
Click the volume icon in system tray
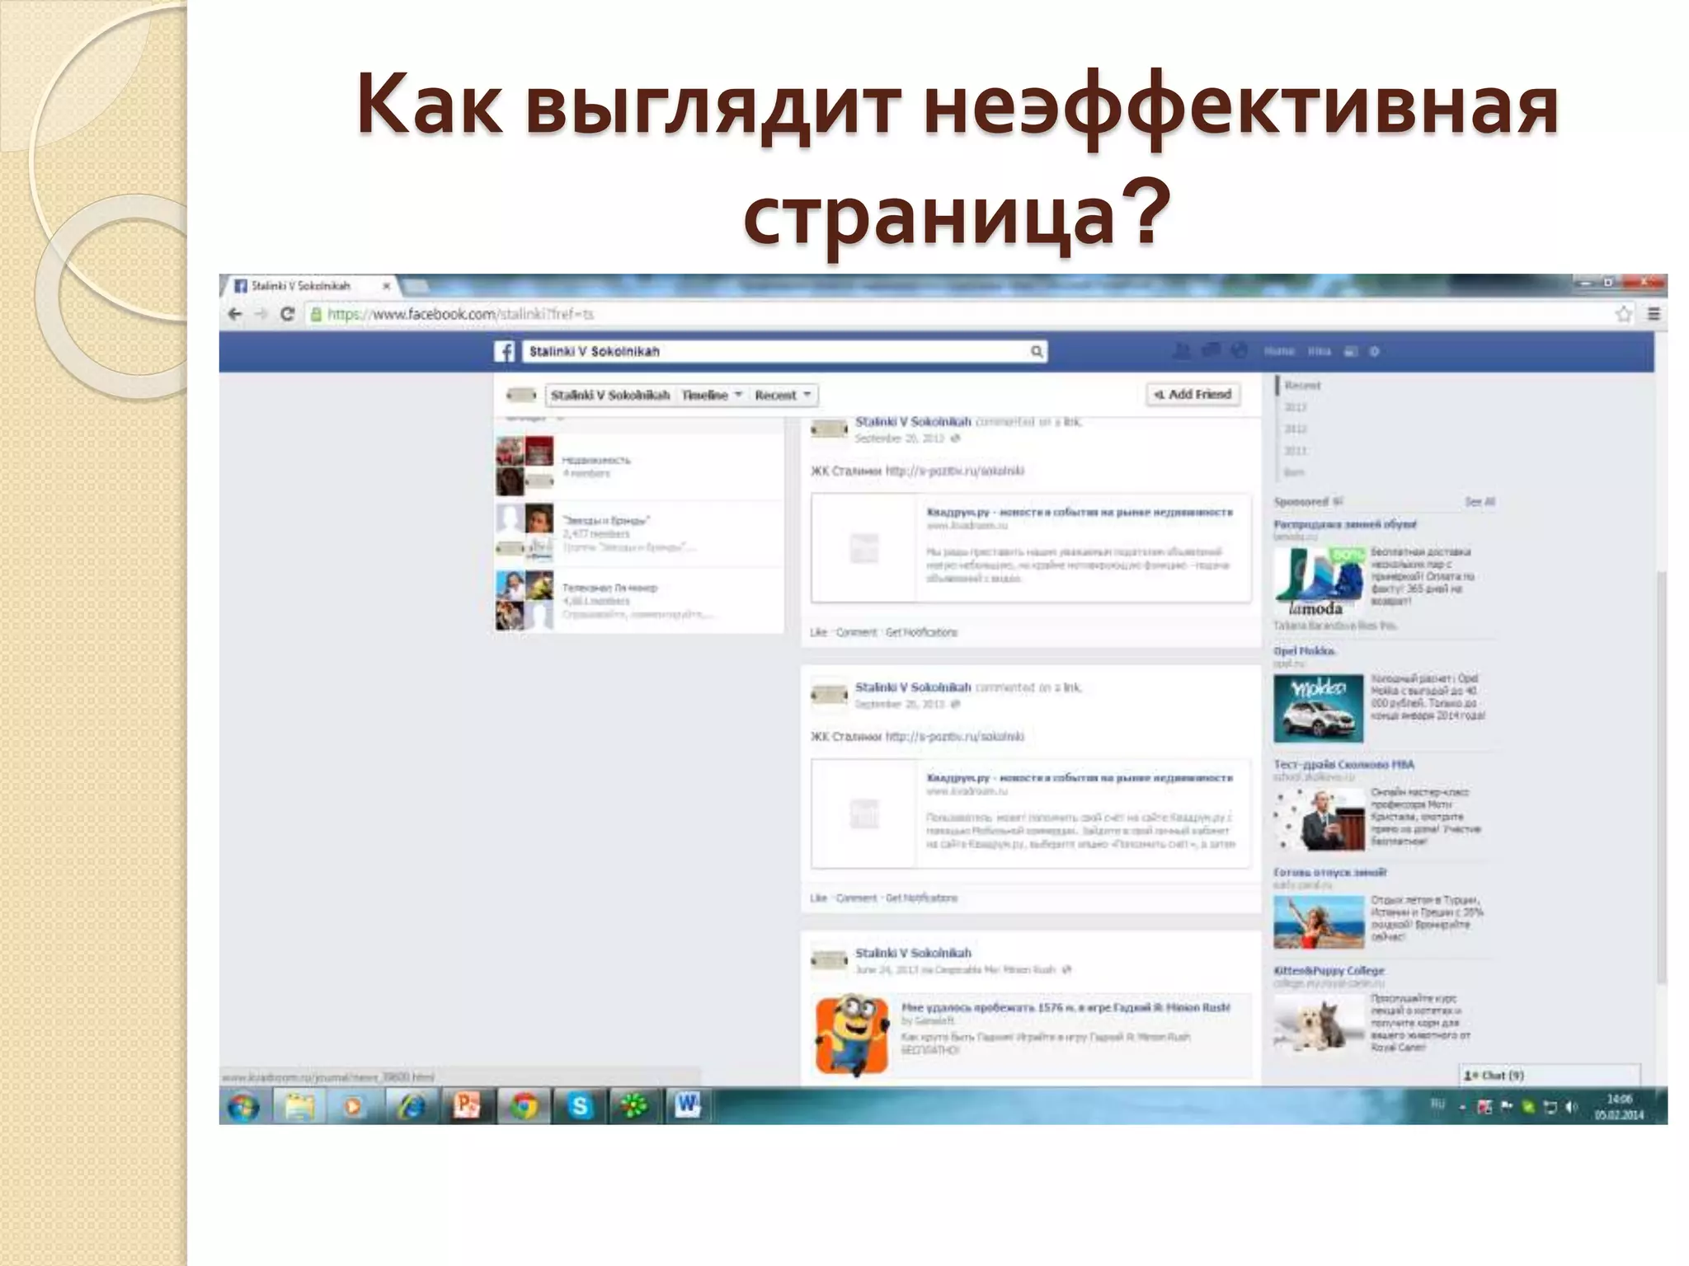point(1571,1107)
